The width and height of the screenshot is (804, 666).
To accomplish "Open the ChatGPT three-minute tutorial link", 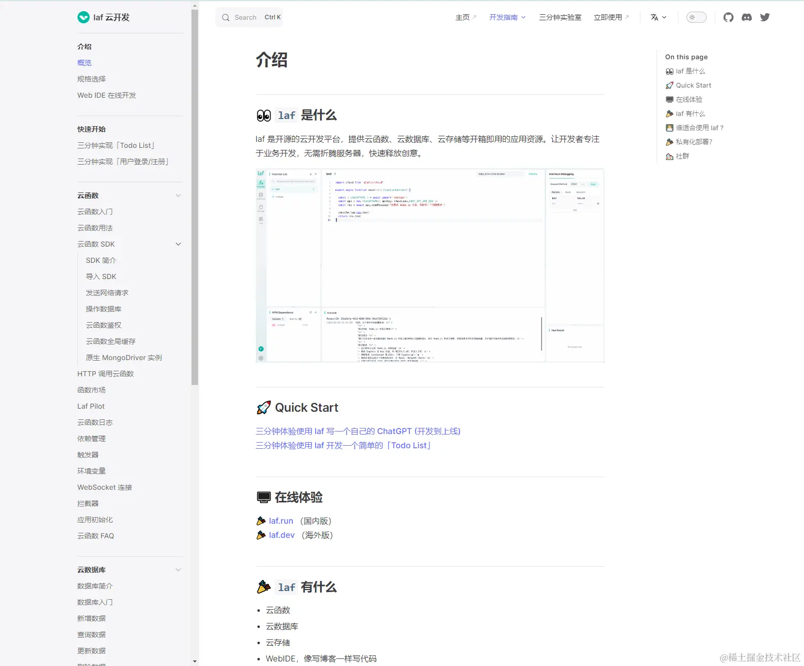I will click(358, 432).
